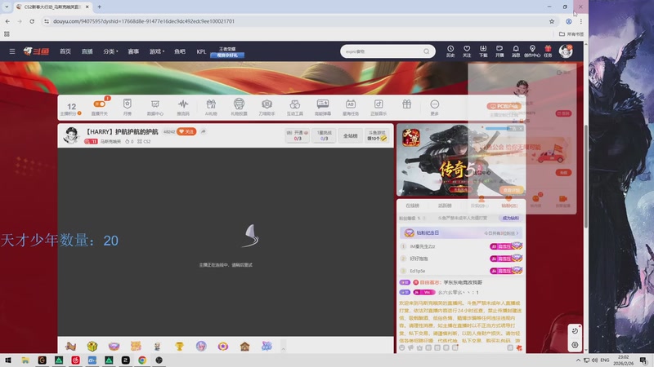Click the search magnifier icon
The image size is (654, 367).
[426, 51]
